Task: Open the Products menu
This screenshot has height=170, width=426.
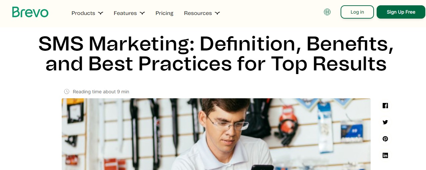Action: [87, 13]
